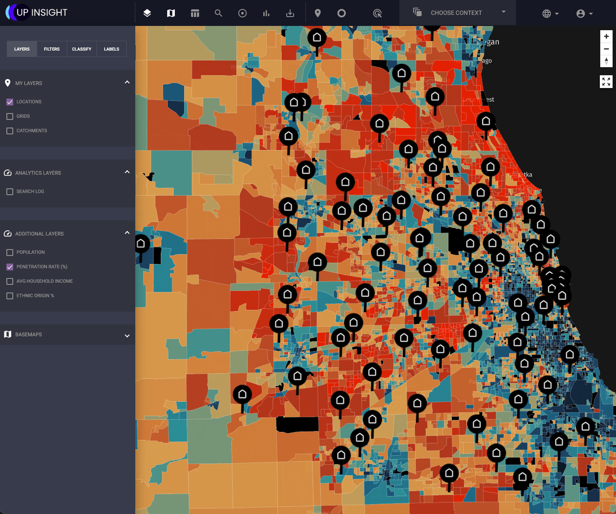This screenshot has height=514, width=616.
Task: Click the copy icon beside Choose Context
Action: (x=417, y=12)
